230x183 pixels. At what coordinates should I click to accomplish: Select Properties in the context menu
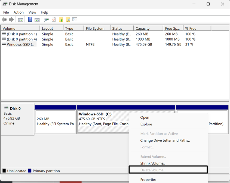tap(148, 179)
